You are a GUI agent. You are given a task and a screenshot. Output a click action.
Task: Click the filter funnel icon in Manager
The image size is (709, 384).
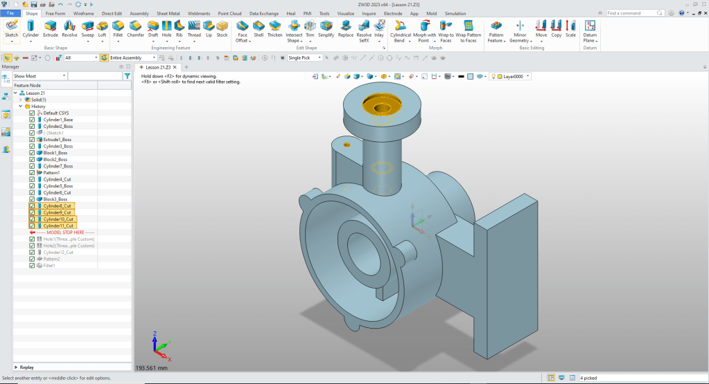pos(127,76)
